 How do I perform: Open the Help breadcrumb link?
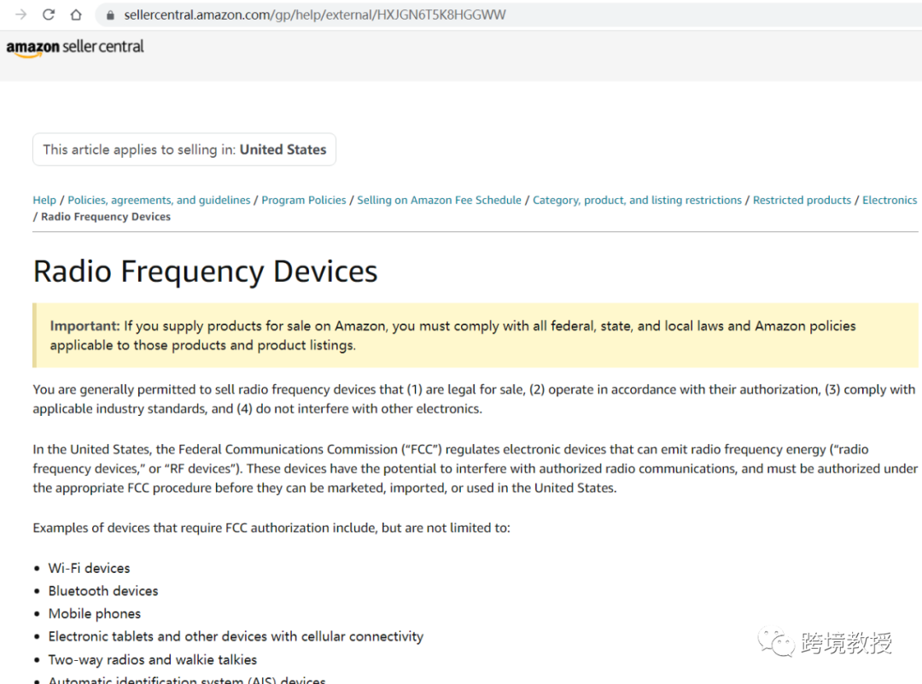click(44, 200)
